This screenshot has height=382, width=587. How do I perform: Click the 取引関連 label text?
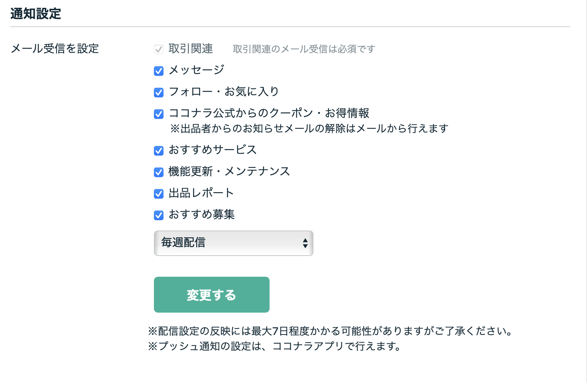191,49
